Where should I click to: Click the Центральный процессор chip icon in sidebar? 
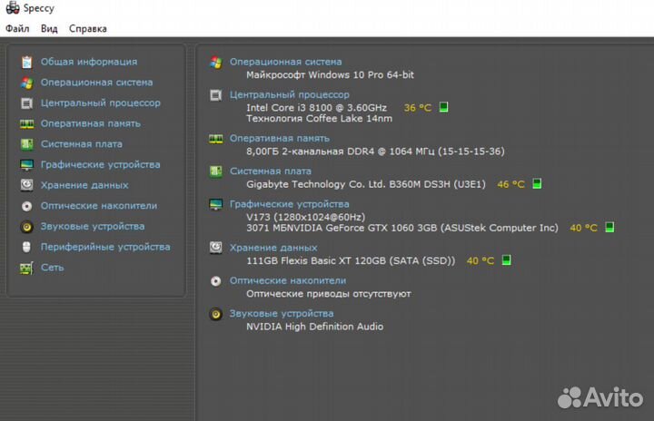coord(26,103)
